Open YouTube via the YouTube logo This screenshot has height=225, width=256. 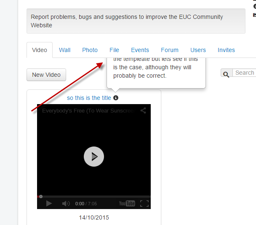click(x=127, y=204)
